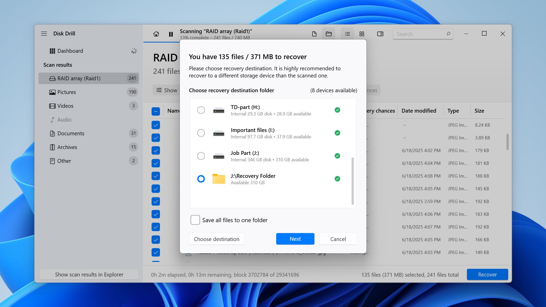Pause the scan with the pause icon
Viewport: 546px width, 307px height.
pos(171,34)
